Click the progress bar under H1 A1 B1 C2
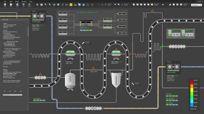This screenshot has height=114, width=204. coord(12,95)
